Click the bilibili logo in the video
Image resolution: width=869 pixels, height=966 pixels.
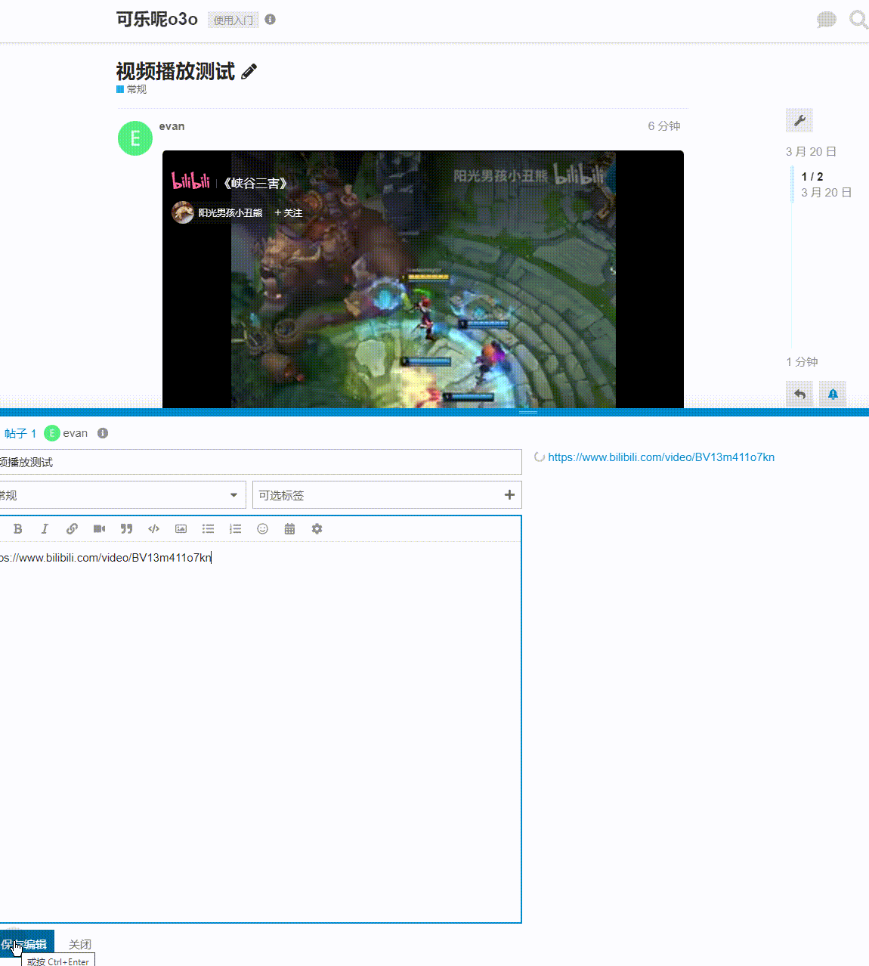(190, 181)
